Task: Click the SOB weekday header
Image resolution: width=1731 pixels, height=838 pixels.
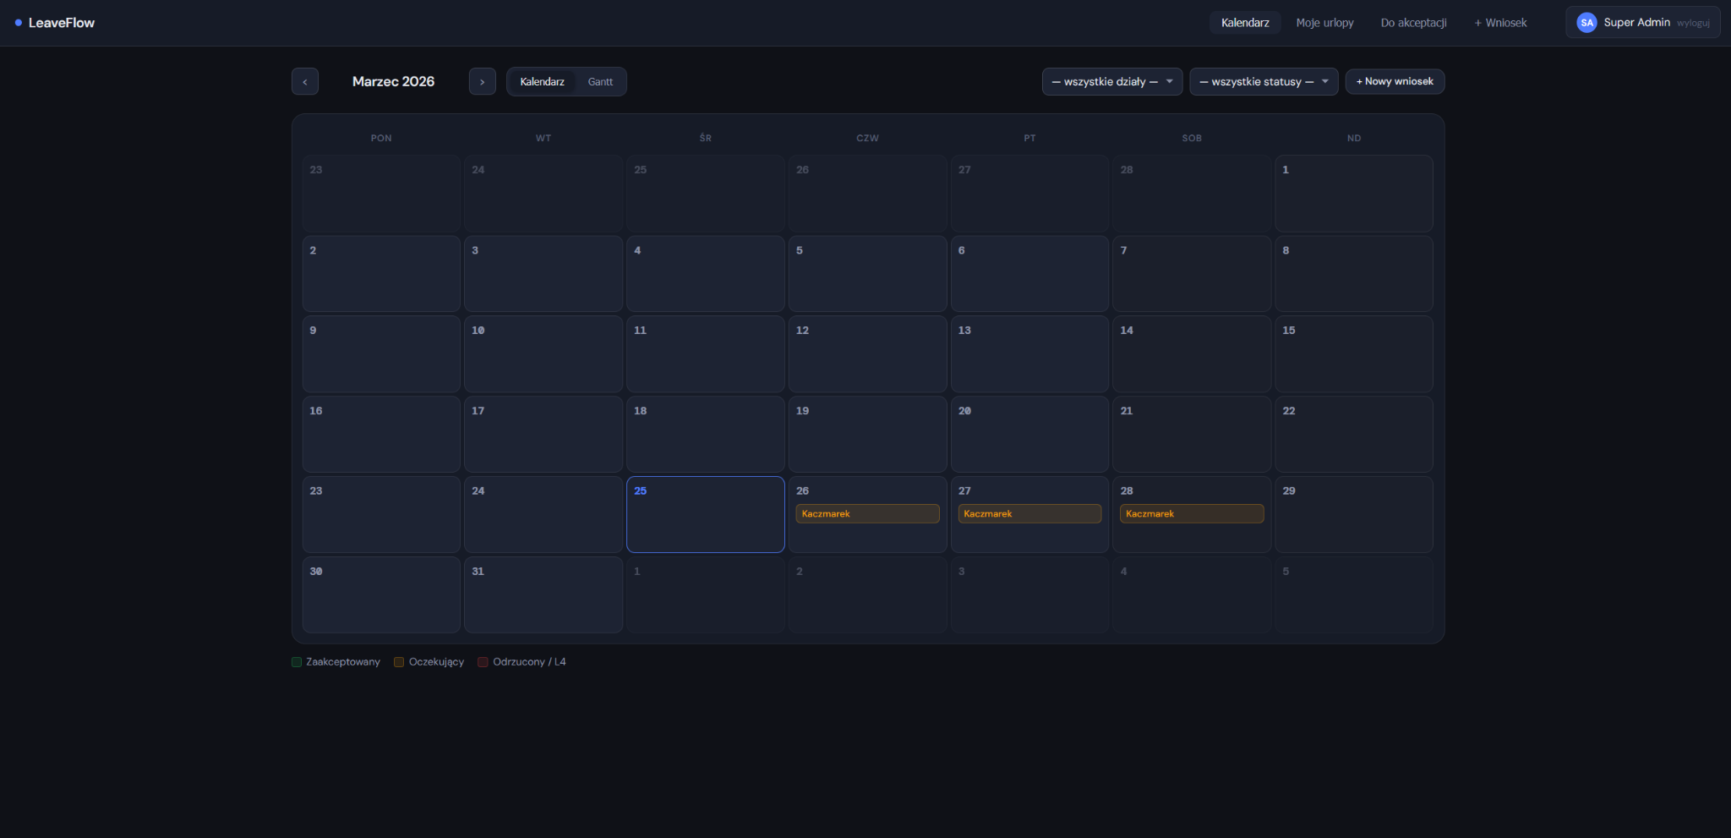Action: 1192,138
